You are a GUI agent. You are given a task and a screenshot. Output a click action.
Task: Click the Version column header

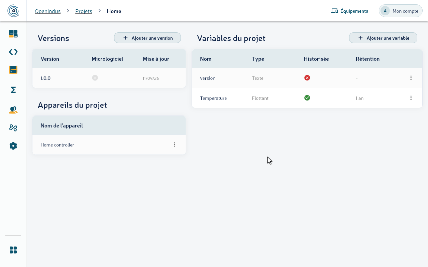point(50,59)
